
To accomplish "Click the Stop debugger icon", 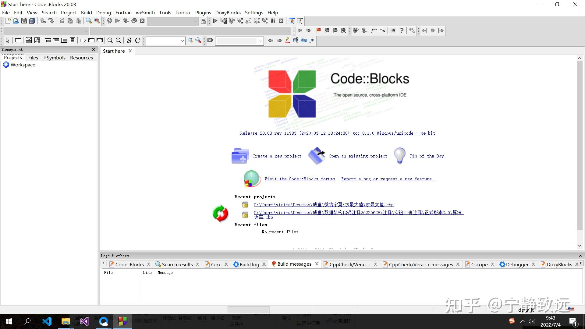I will (281, 21).
